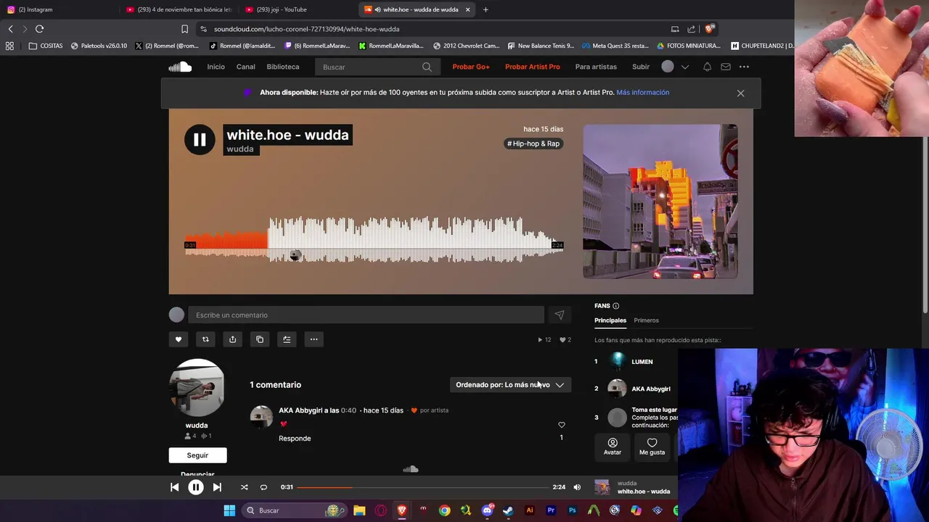Open wudda's profile avatar
Screen dimensions: 929x522
(197, 388)
